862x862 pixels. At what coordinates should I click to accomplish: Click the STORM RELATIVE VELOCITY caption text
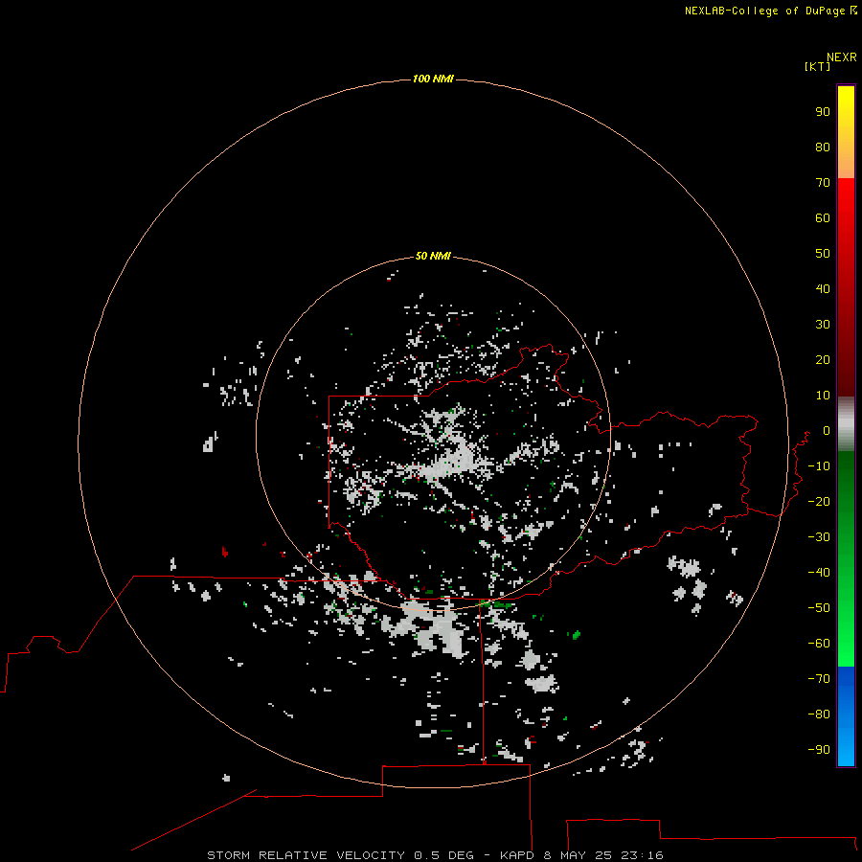[x=306, y=855]
